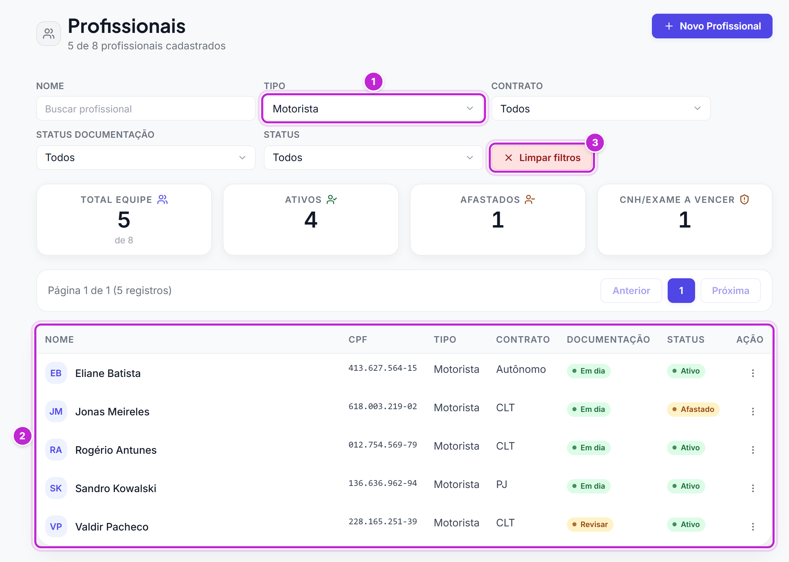789x562 pixels.
Task: Click the Profissionais people icon in header
Action: [49, 34]
